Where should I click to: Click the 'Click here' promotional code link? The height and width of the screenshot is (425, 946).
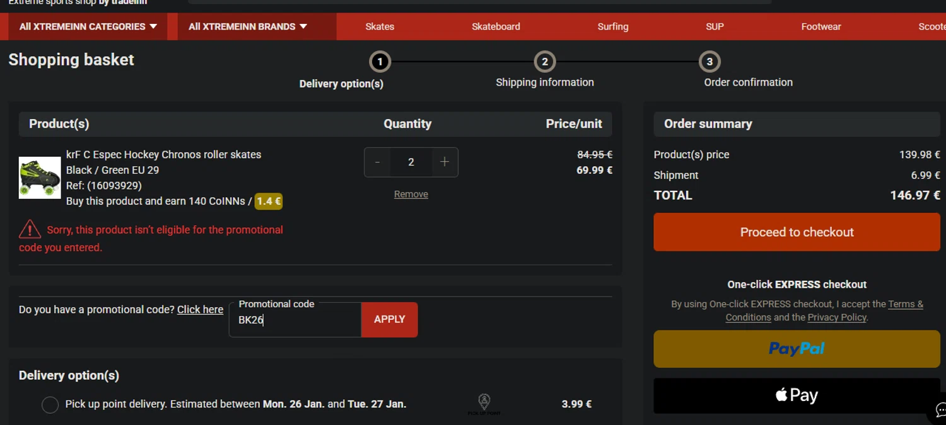[x=200, y=309]
